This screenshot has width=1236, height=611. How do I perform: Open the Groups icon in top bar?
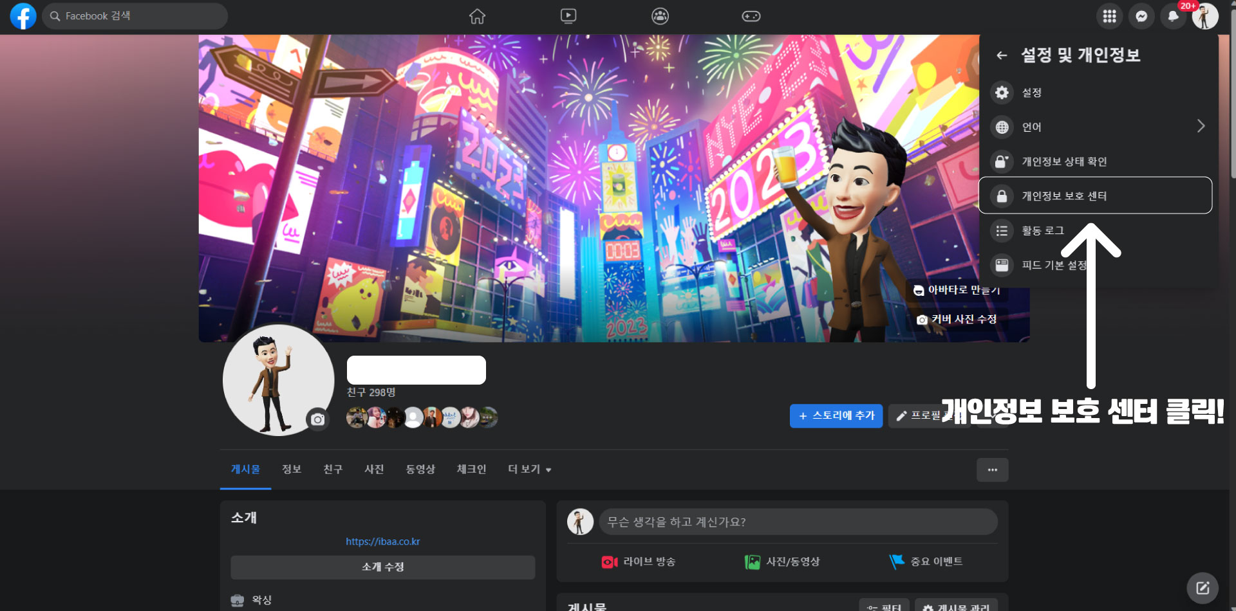click(659, 16)
